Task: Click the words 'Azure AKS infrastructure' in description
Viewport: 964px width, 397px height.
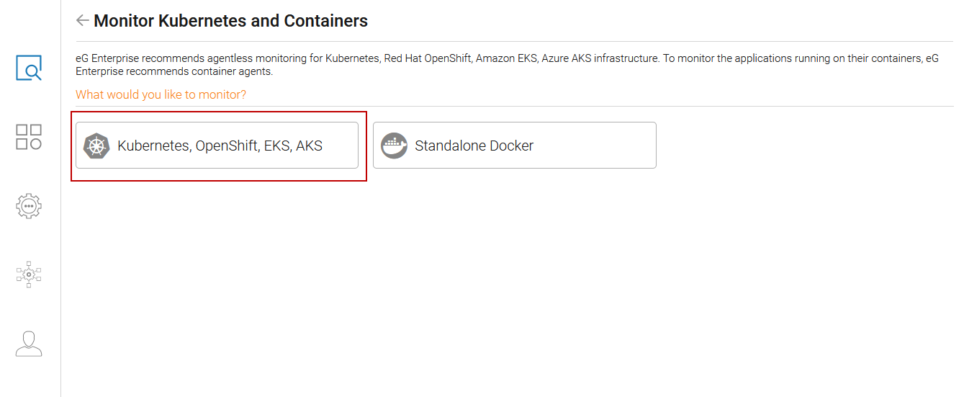Action: (600, 58)
